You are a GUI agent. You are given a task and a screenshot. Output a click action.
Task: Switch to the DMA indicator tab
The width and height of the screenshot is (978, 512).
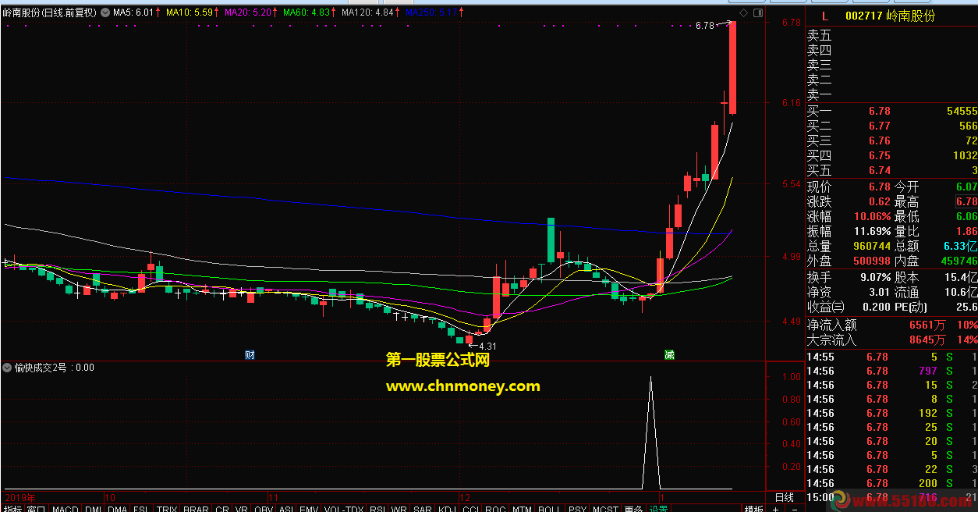118,509
